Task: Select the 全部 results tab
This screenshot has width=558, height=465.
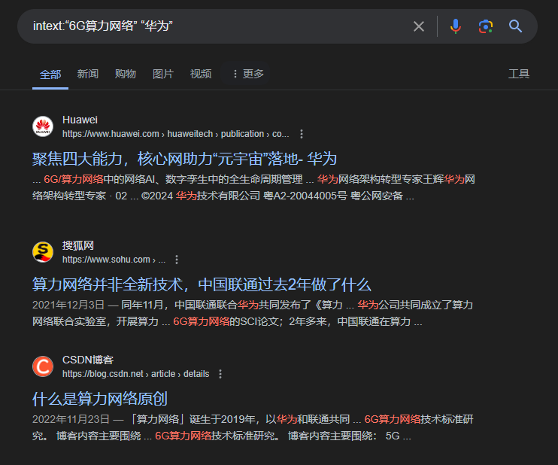Action: click(x=50, y=74)
